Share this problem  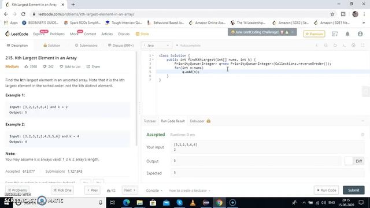tap(93, 66)
